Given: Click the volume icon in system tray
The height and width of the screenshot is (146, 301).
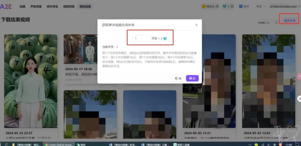Looking at the screenshot, I should click(269, 145).
